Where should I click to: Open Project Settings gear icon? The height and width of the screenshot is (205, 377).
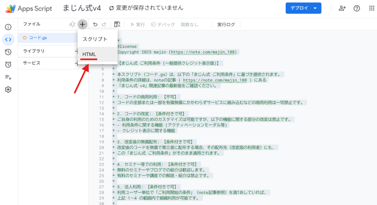8,89
